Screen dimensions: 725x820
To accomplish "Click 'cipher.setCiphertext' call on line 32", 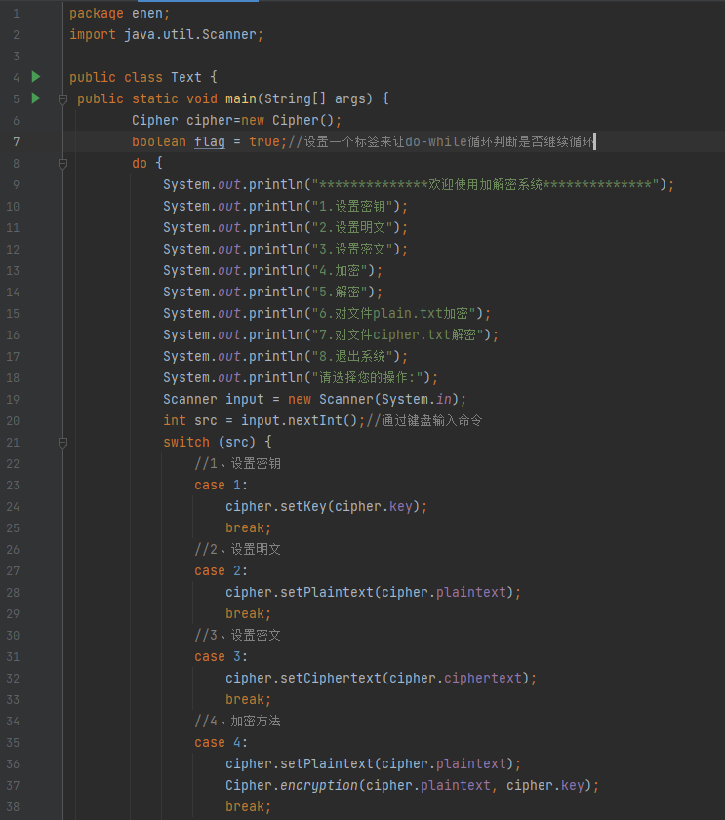I will click(x=303, y=678).
